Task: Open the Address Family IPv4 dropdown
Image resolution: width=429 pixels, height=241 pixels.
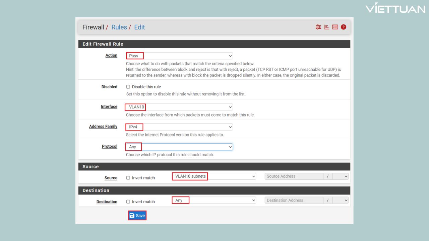Action: pyautogui.click(x=179, y=127)
